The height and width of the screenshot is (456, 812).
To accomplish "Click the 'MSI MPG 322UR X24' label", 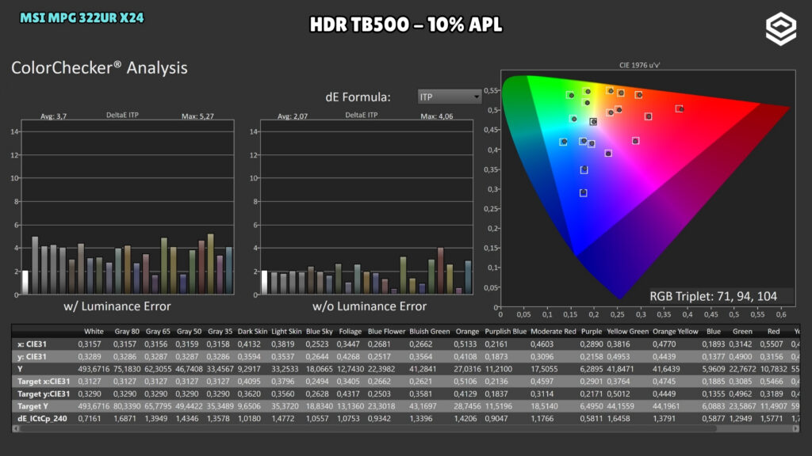I will point(82,17).
